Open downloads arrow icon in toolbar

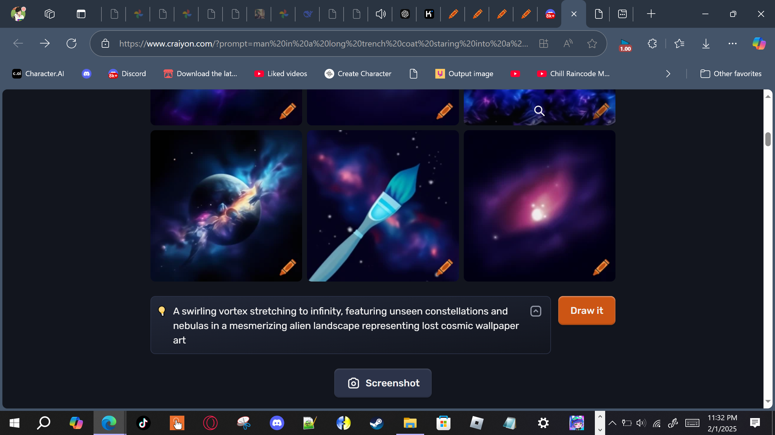coord(706,44)
